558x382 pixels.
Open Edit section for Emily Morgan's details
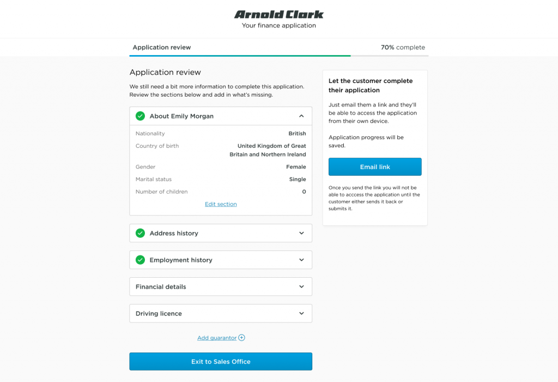click(x=220, y=204)
